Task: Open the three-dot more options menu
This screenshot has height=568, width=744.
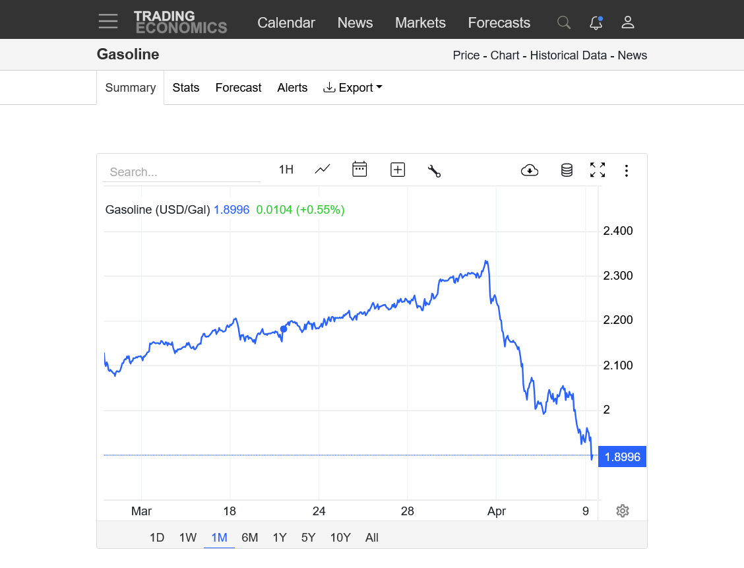Action: tap(627, 171)
